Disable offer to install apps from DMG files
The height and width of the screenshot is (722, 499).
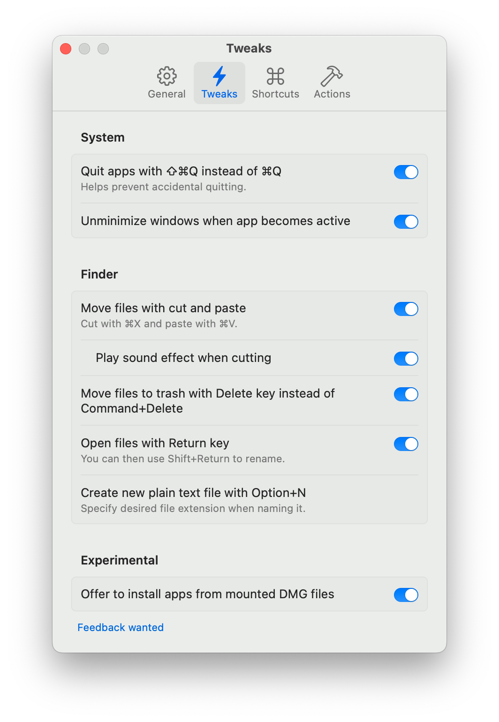coord(406,595)
